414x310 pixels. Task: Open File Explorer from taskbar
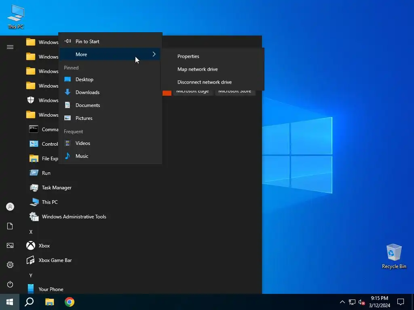point(49,302)
